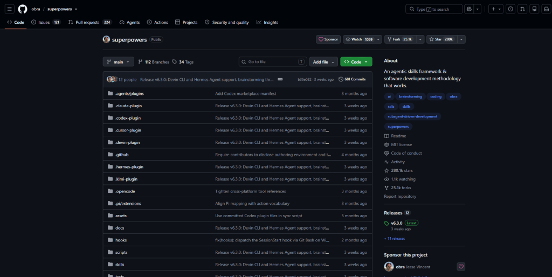View the 112 Branches link
This screenshot has width=552, height=277.
point(154,62)
